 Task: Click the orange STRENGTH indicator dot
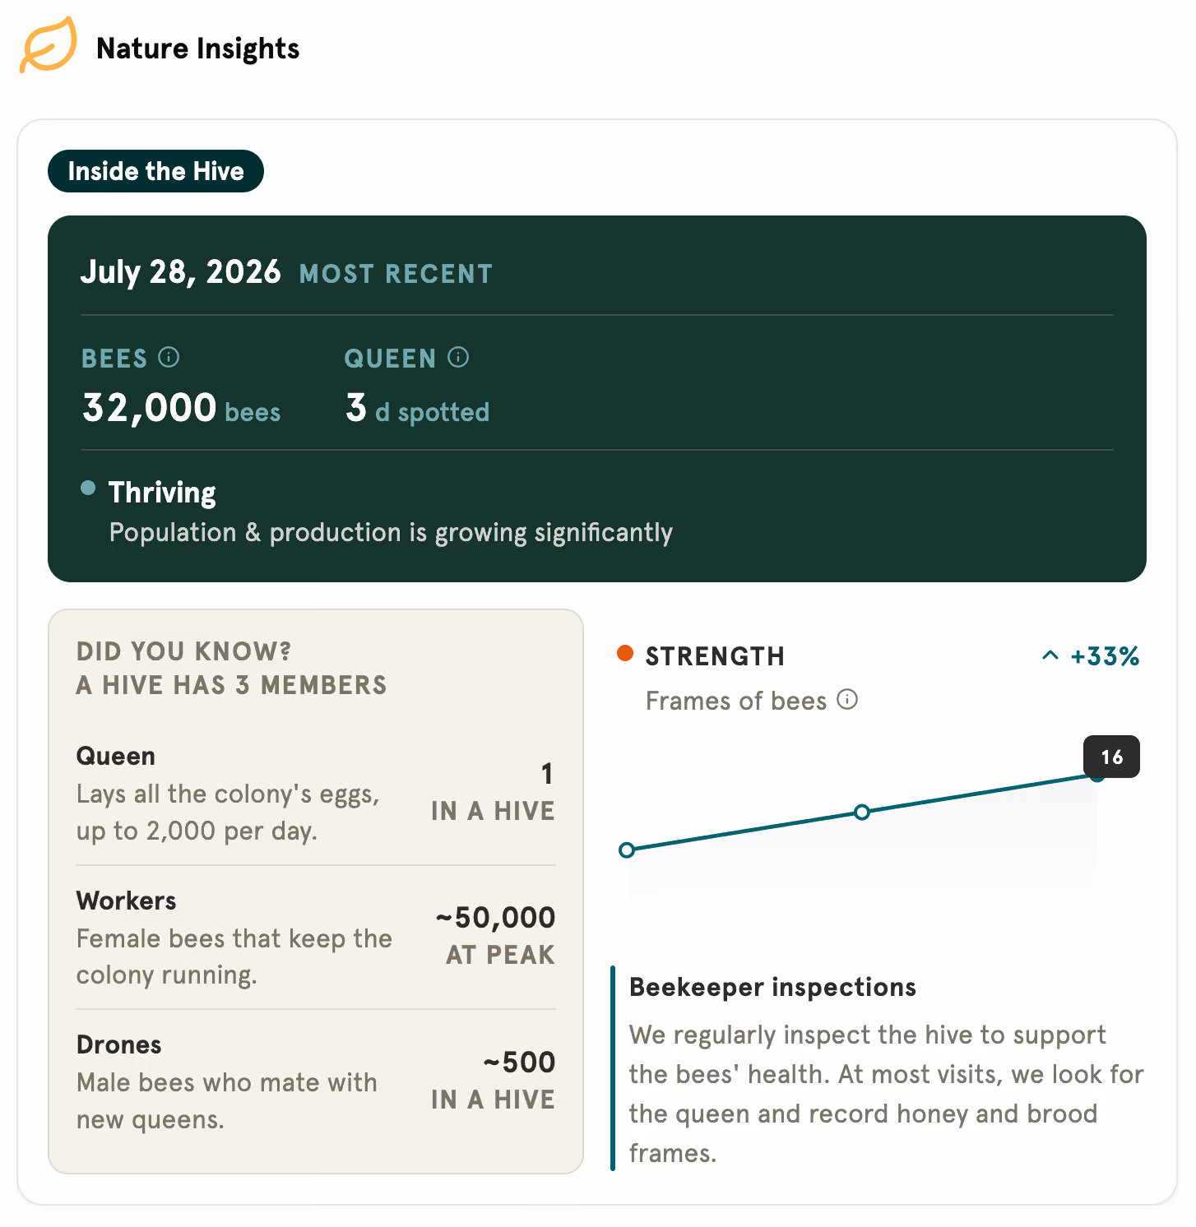[x=625, y=654]
